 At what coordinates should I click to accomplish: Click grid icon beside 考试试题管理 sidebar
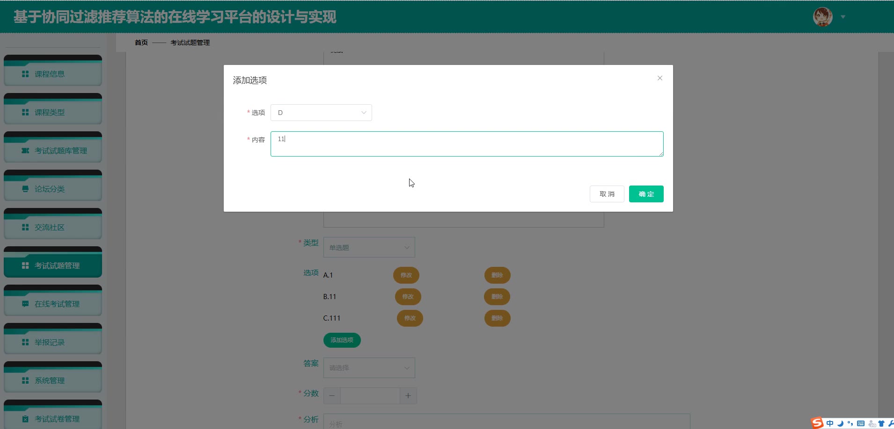click(x=25, y=265)
